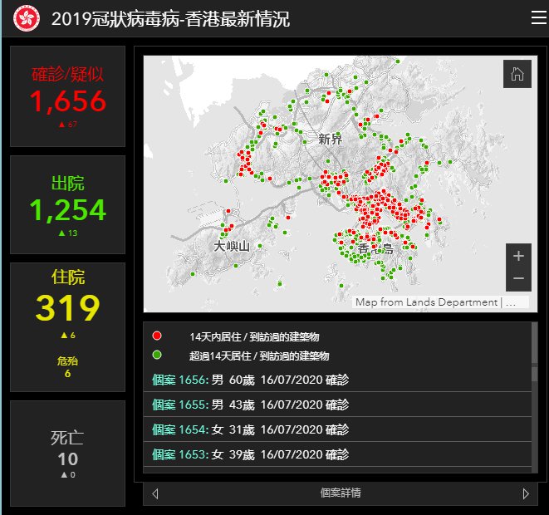The image size is (549, 515).
Task: Open the hamburger menu at top right
Action: tap(538, 17)
